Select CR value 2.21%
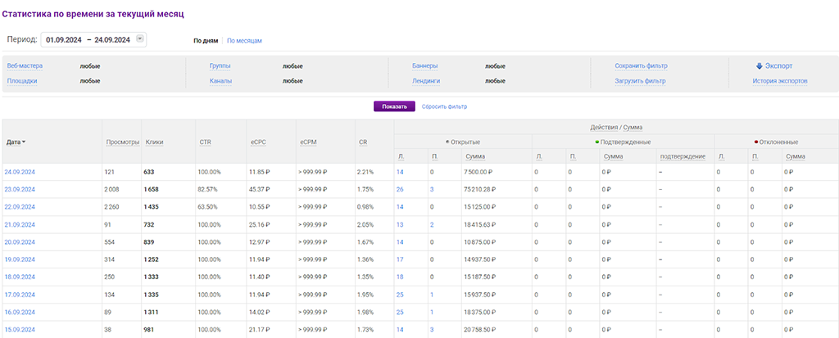 tap(365, 172)
